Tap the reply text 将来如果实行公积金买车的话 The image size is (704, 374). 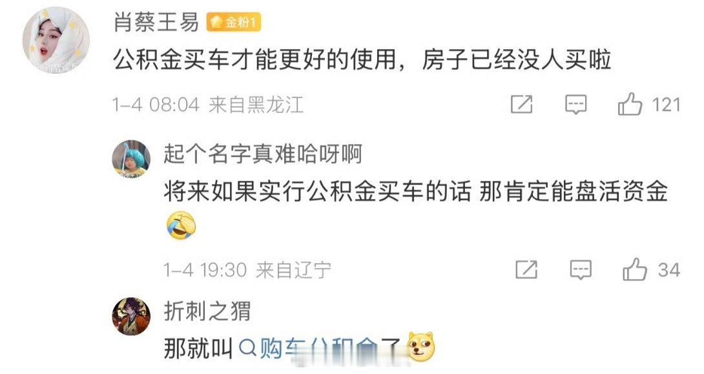317,192
